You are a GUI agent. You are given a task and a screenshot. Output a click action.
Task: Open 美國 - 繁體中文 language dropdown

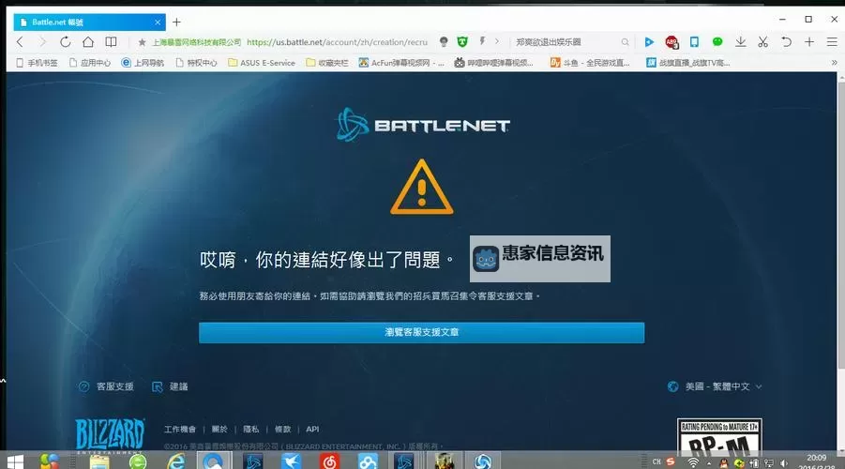(716, 386)
